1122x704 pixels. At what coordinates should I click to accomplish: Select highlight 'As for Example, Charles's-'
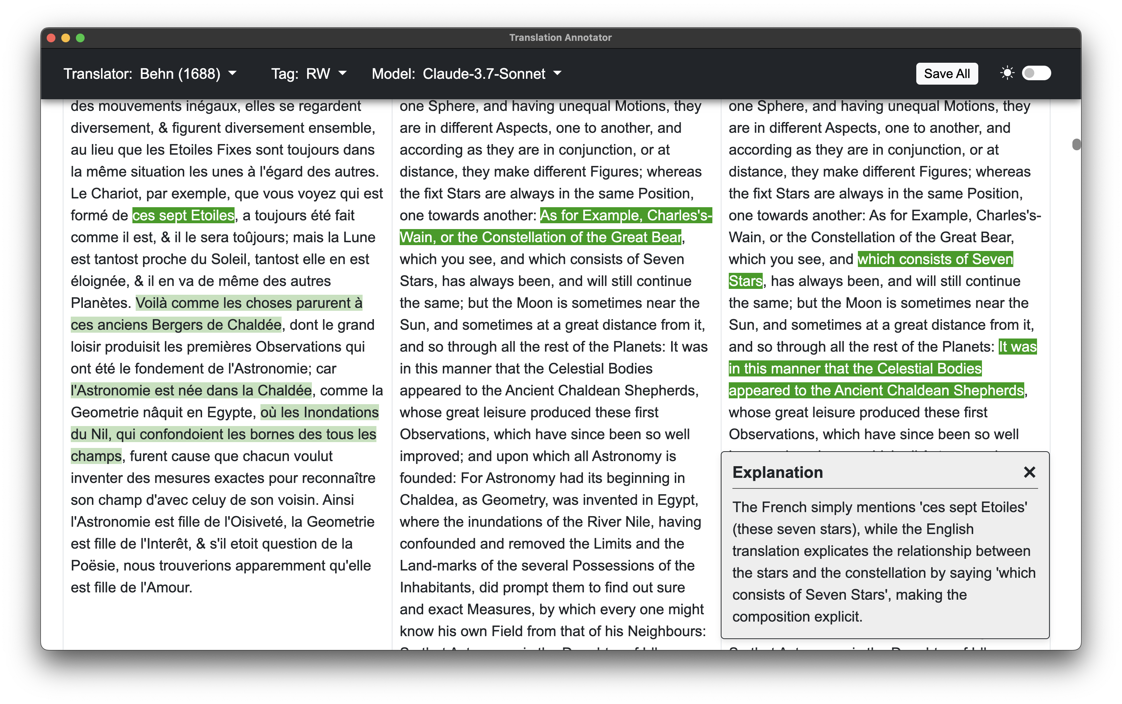click(626, 215)
